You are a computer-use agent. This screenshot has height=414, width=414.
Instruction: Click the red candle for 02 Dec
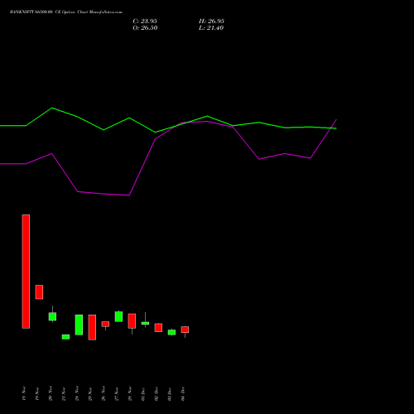pyautogui.click(x=158, y=328)
